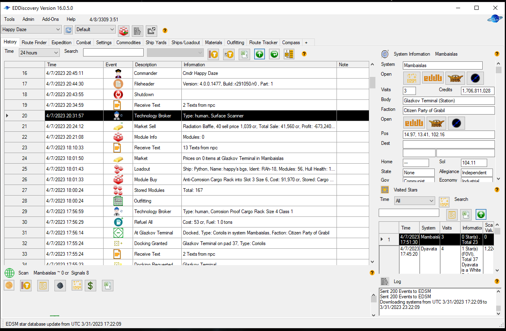This screenshot has width=506, height=331.
Task: Sort History by Time column header
Action: tap(74, 65)
